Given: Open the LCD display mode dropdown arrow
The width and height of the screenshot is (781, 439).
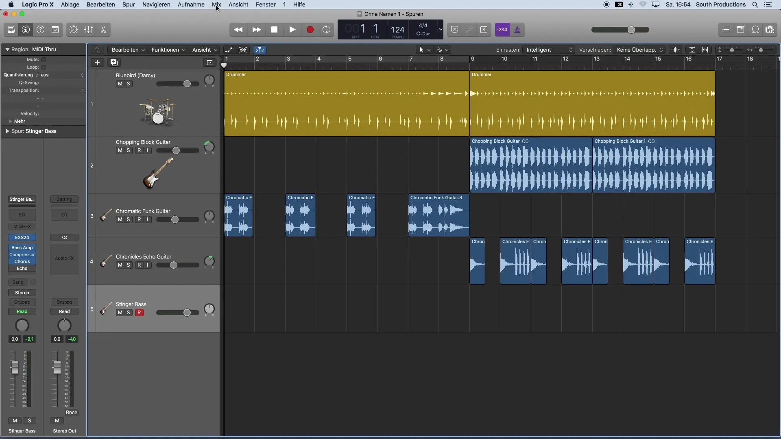Looking at the screenshot, I should [440, 30].
